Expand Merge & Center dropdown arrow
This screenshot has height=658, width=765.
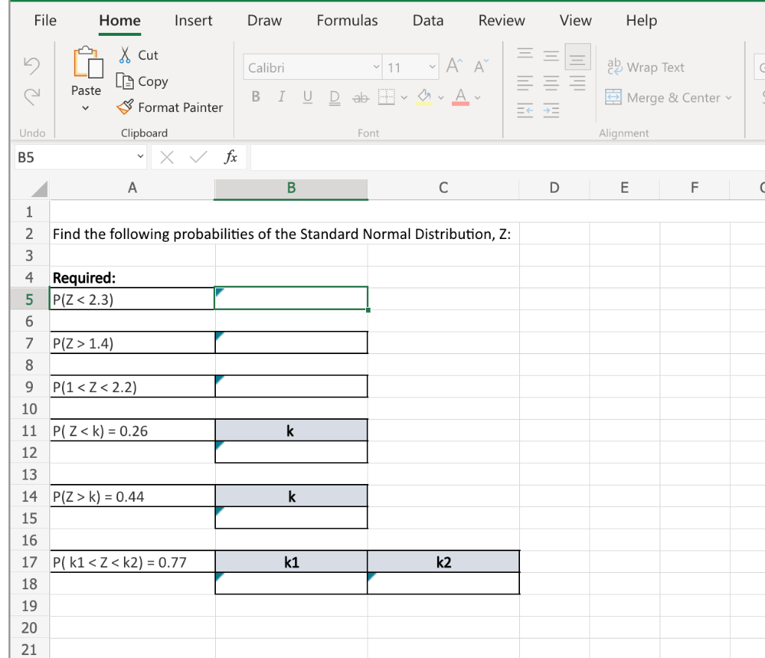729,98
